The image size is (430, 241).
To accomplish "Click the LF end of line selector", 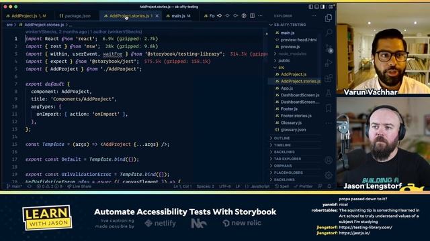I will (237, 186).
